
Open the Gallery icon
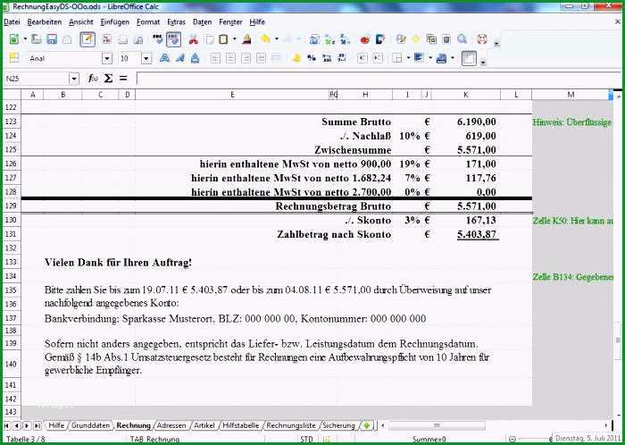click(431, 39)
